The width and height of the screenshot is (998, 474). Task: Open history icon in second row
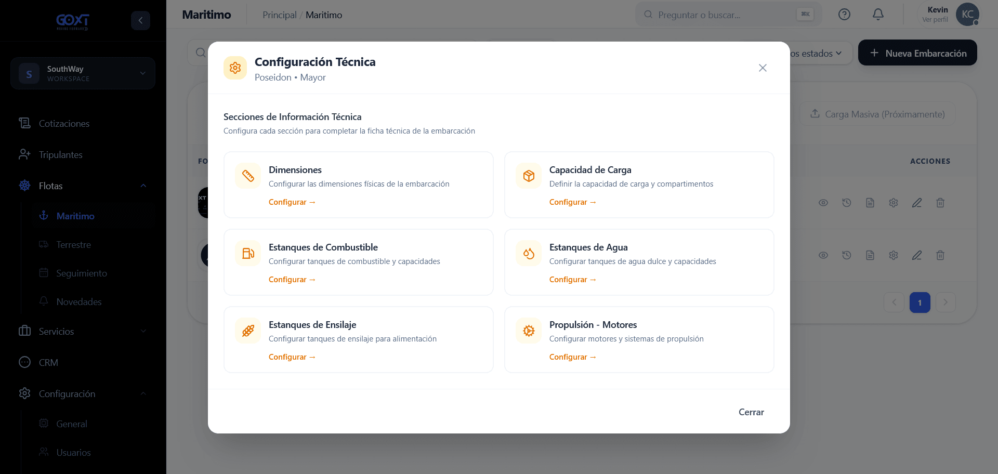tap(847, 255)
